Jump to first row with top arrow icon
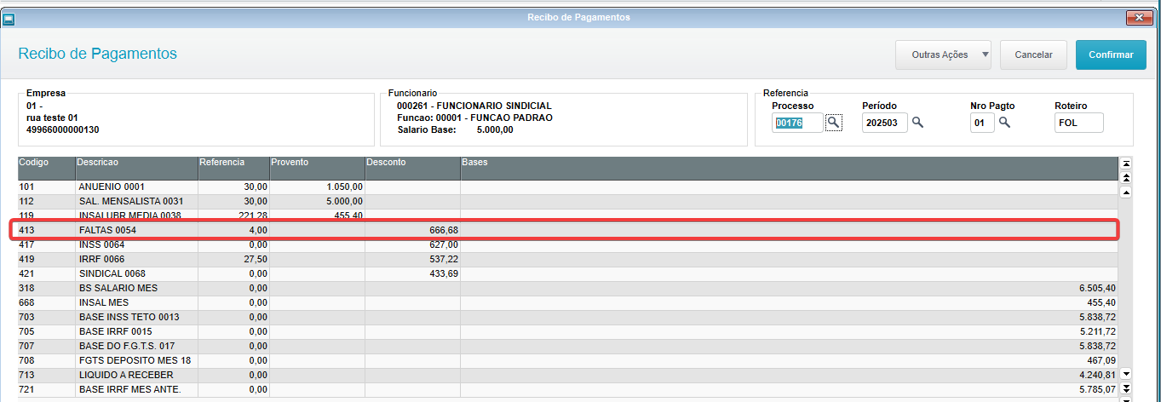Viewport: 1161px width, 402px height. pos(1126,163)
